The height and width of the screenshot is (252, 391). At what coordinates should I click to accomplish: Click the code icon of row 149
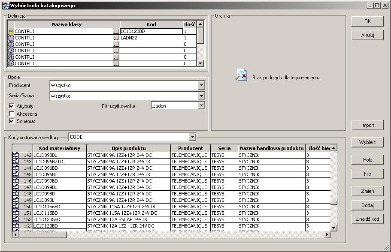16,201
